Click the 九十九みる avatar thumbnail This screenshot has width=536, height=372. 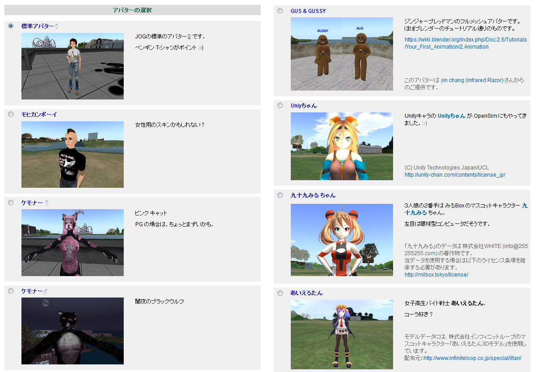coord(342,240)
